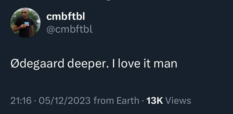Screen dimensions: 233x114
Task: Click the 05/12/2023 date
Action: 65,101
